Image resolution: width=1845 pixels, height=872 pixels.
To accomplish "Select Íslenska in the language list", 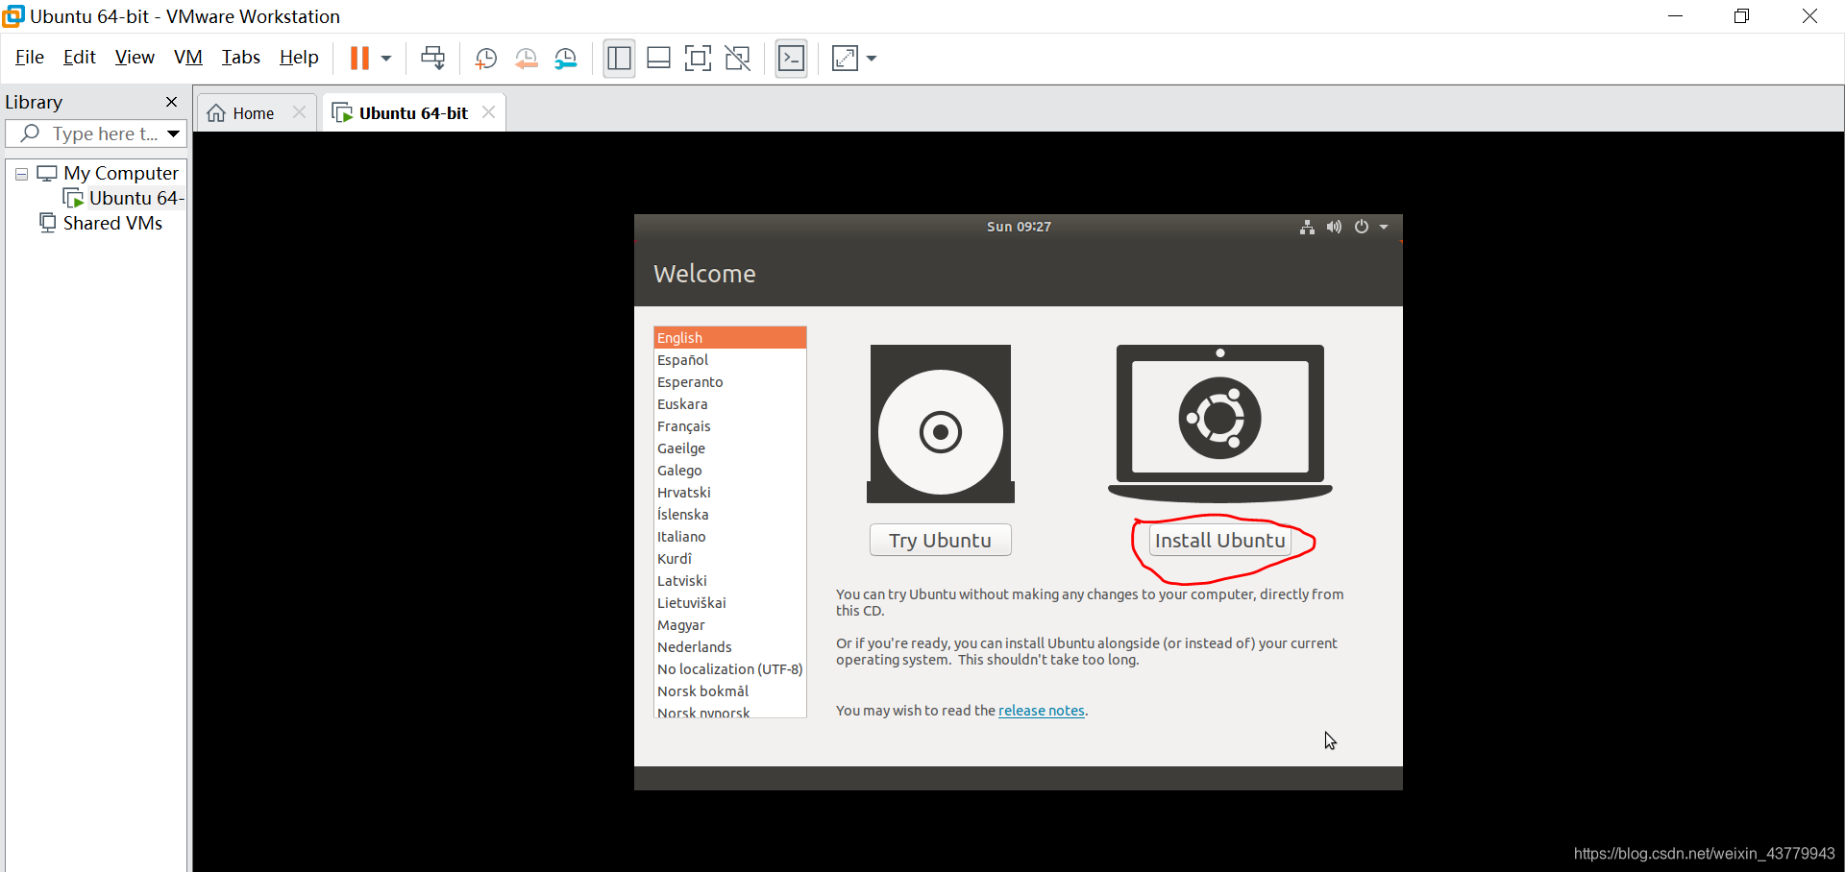I will pos(729,515).
